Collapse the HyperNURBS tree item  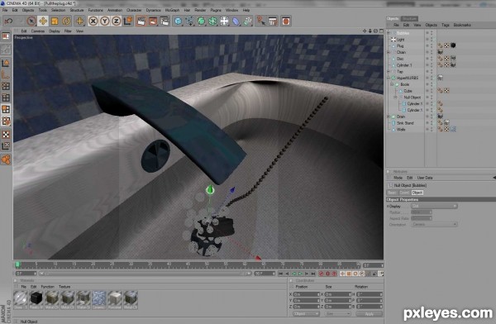[389, 78]
